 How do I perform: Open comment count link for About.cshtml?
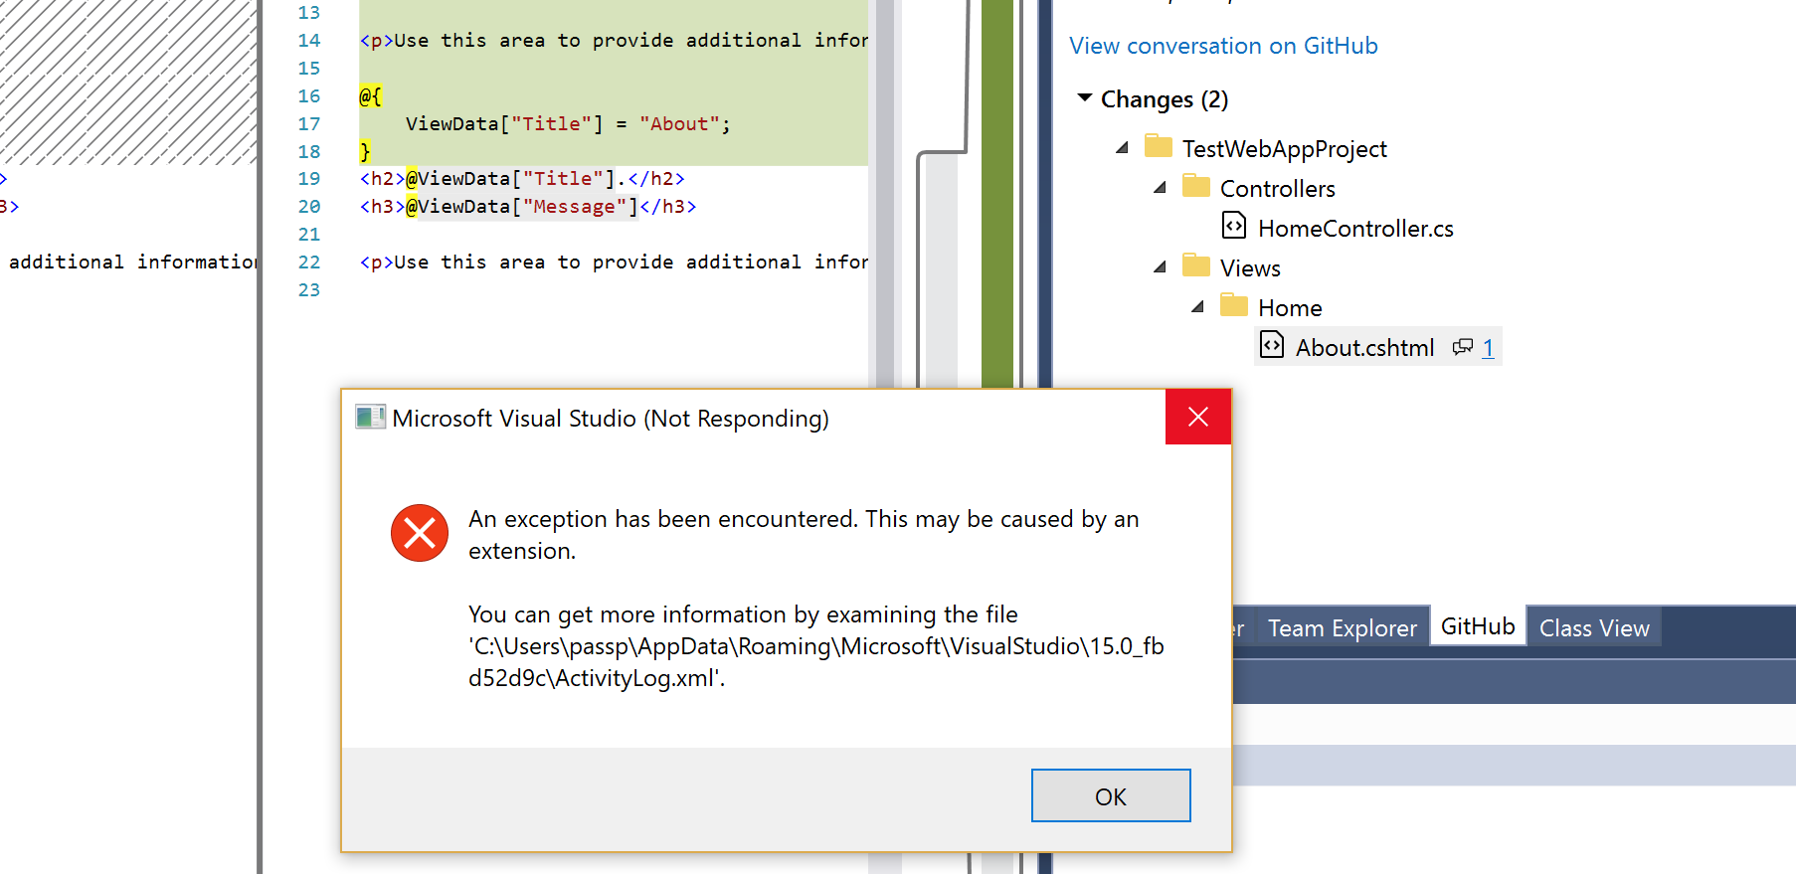tap(1488, 348)
